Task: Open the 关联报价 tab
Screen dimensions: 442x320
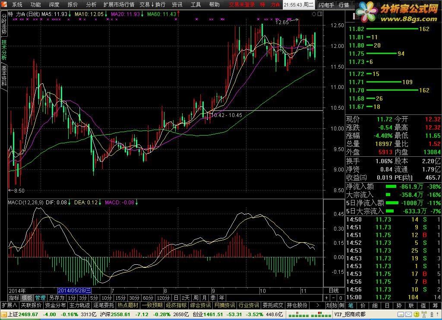Action: pos(31,305)
